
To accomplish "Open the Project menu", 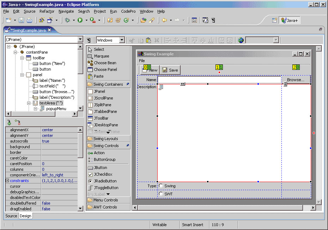I will click(100, 11).
